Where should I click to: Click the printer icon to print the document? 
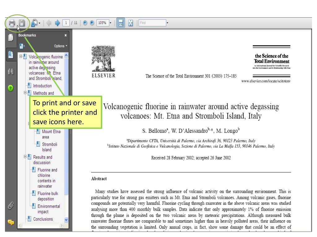(12, 23)
